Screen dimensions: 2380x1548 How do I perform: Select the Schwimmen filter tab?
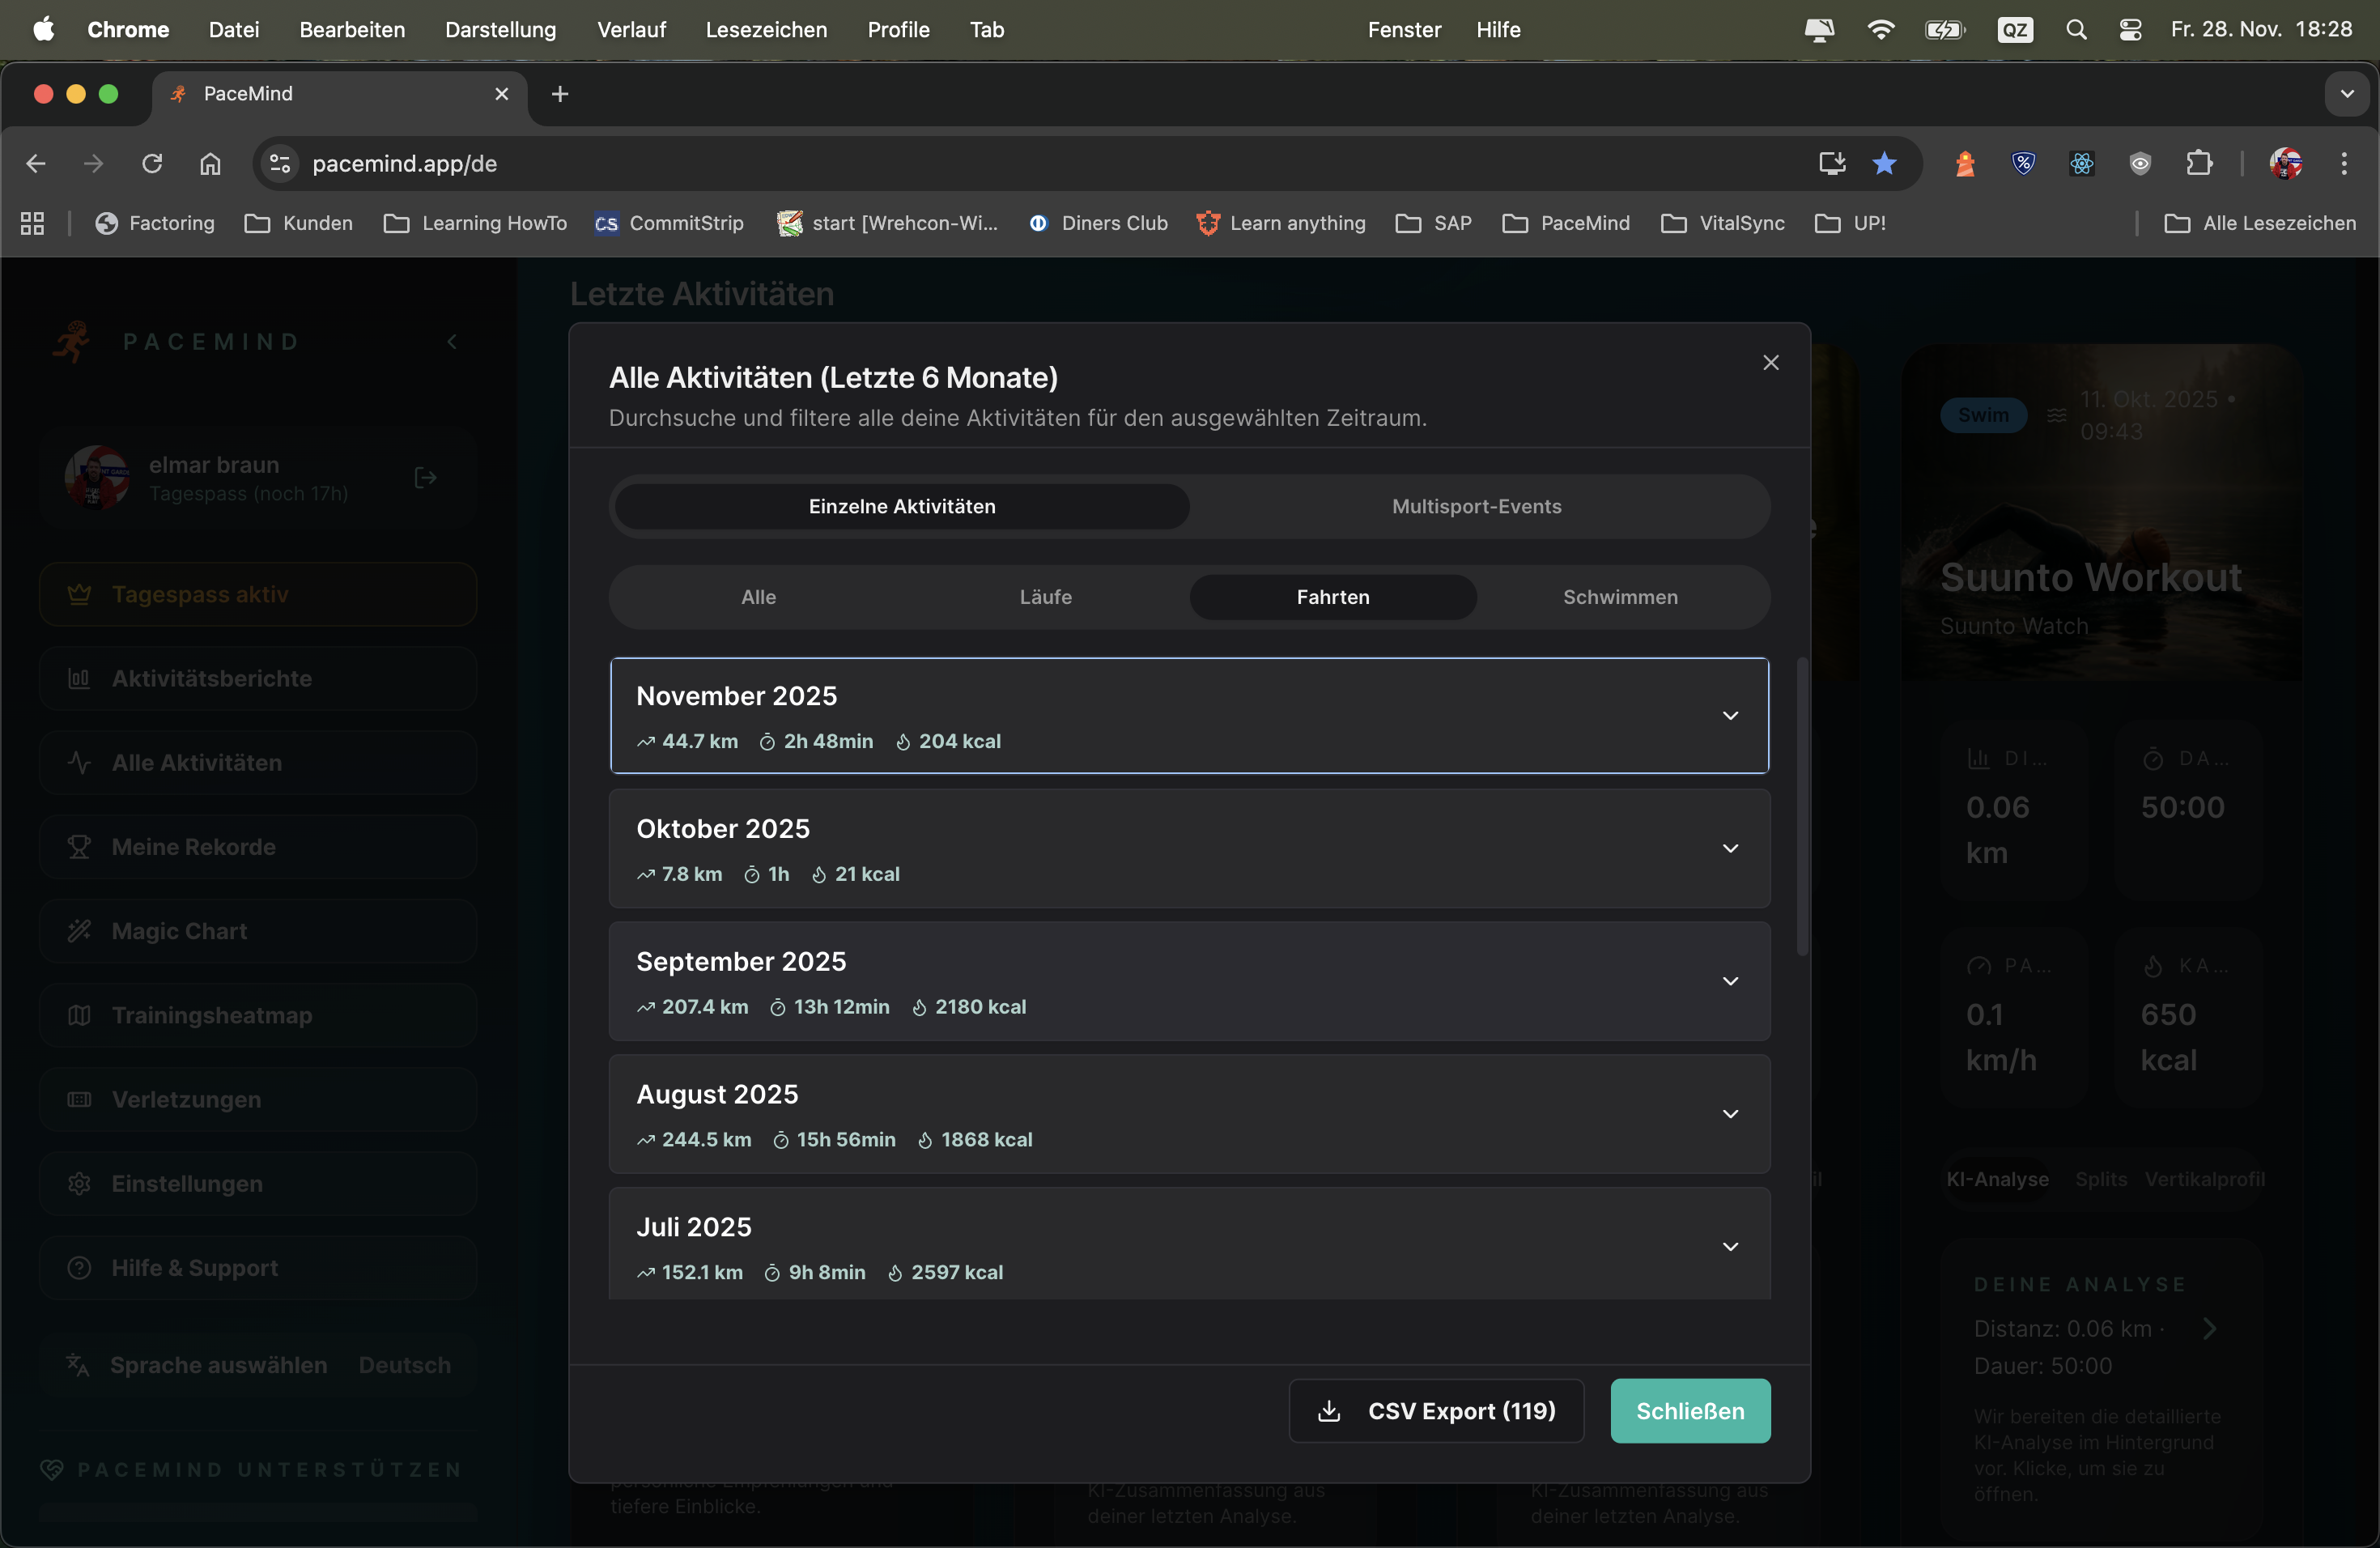[x=1620, y=597]
